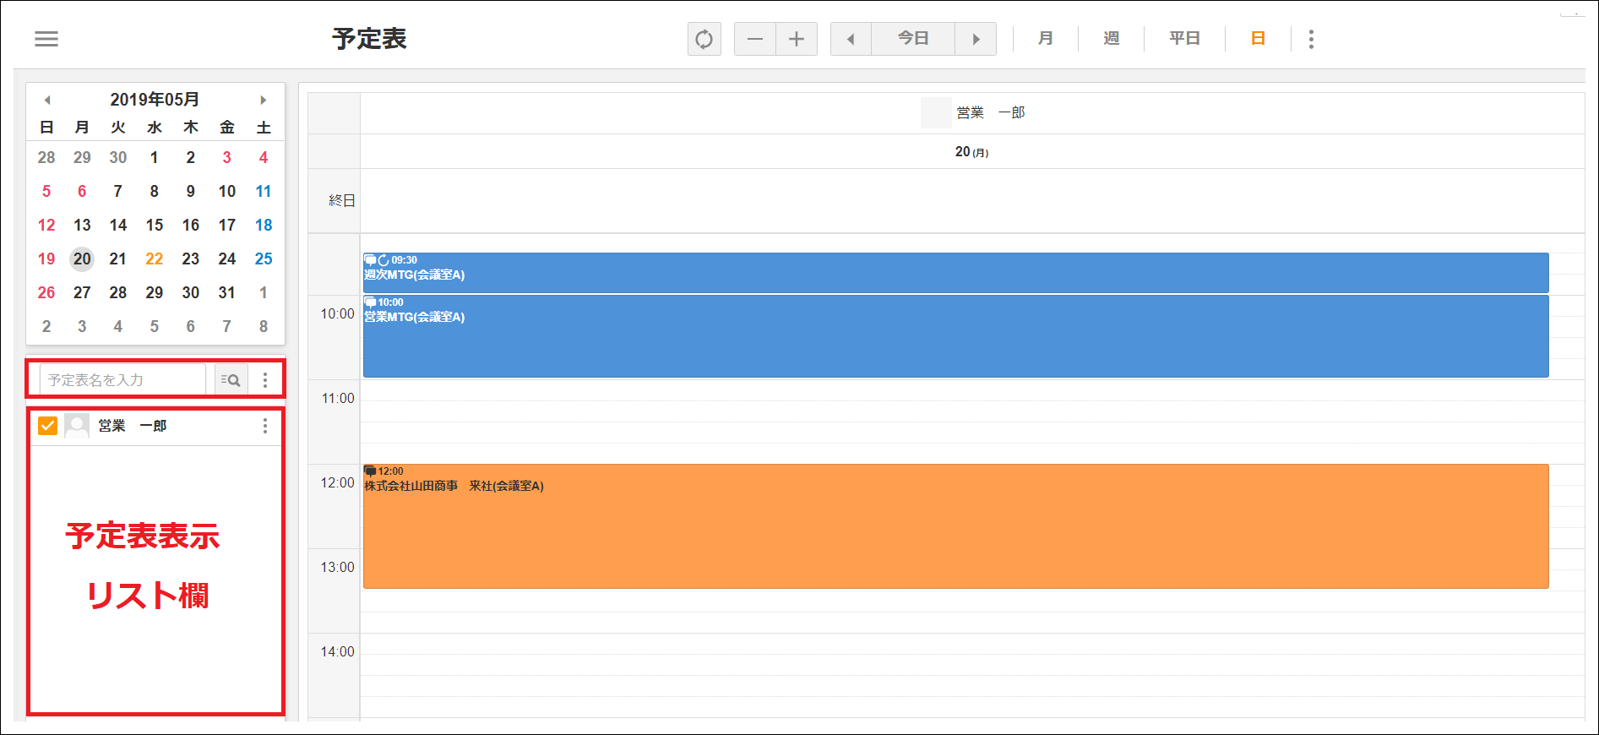This screenshot has height=735, width=1599.
Task: Select May 20 in the mini calendar
Action: point(82,259)
